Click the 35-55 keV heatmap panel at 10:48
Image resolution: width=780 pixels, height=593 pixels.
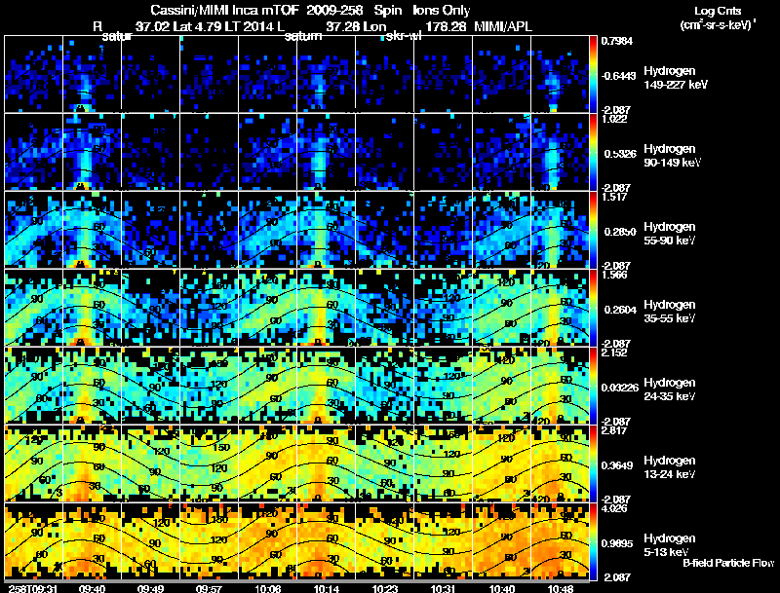click(560, 308)
